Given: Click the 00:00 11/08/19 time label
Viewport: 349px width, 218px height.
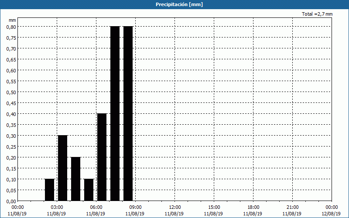Looking at the screenshot, I should (17, 211).
